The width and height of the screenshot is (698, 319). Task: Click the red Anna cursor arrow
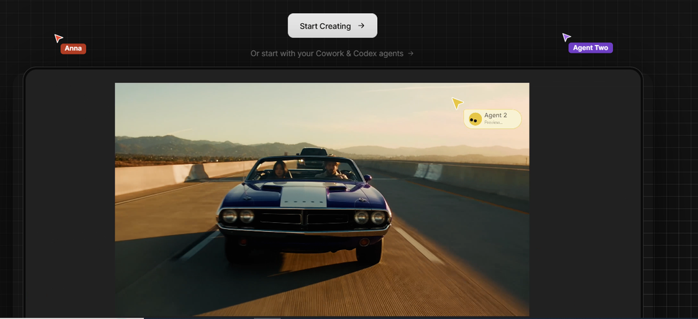(59, 37)
